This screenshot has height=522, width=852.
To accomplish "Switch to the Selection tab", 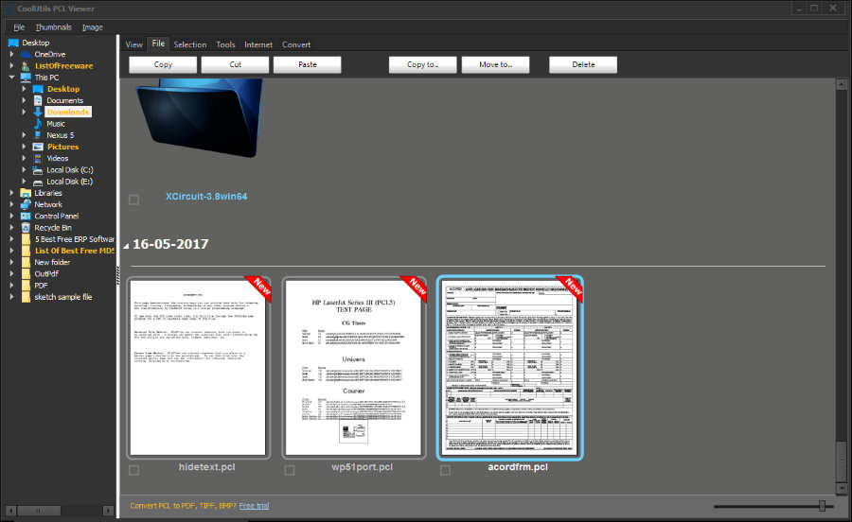I will (x=190, y=44).
